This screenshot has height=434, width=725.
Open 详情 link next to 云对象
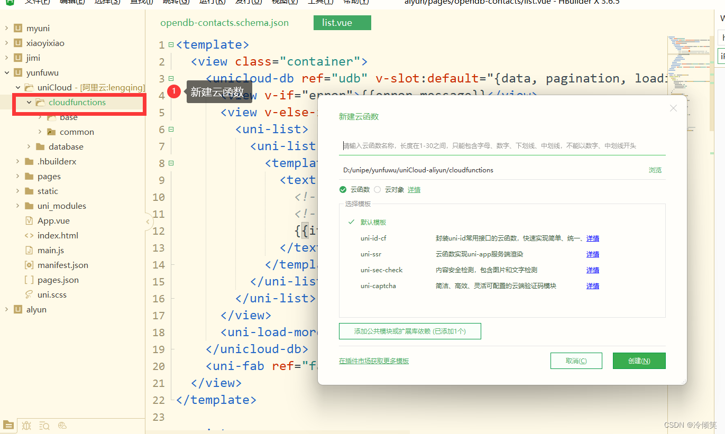click(414, 189)
